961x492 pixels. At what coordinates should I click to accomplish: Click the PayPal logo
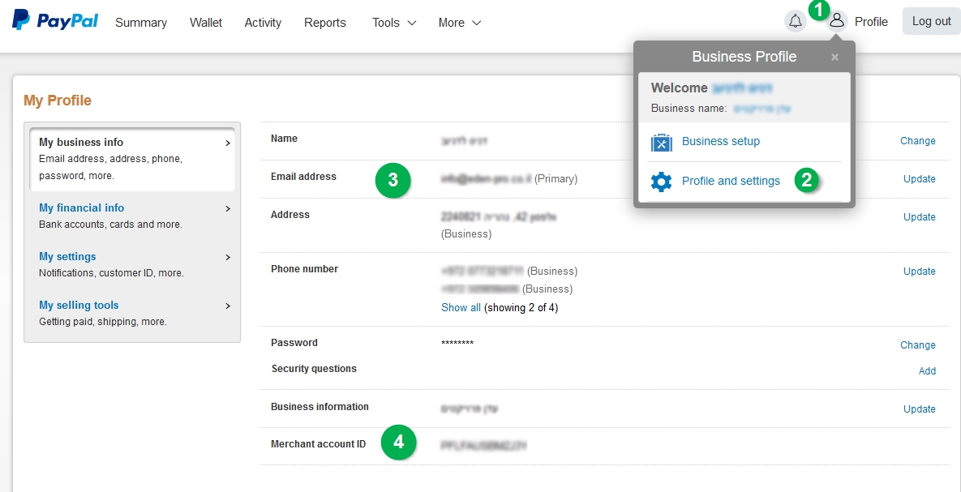pos(54,20)
